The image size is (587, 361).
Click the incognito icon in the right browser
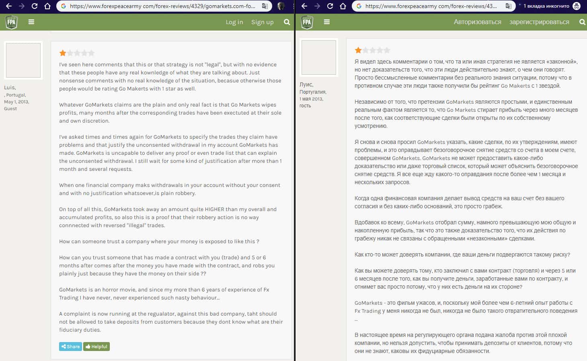pyautogui.click(x=577, y=6)
